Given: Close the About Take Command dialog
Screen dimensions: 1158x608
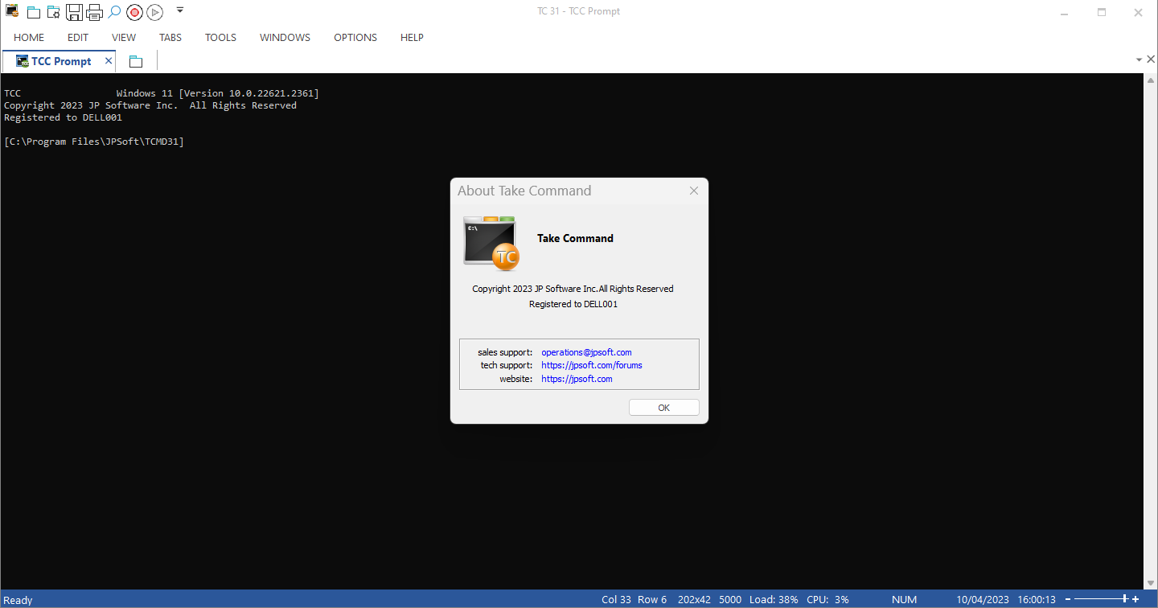Looking at the screenshot, I should coord(694,191).
